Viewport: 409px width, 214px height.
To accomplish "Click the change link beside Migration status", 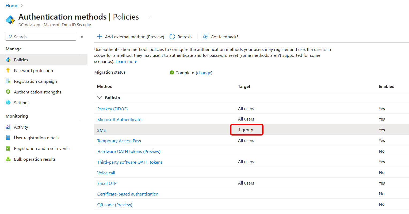I will (x=204, y=73).
